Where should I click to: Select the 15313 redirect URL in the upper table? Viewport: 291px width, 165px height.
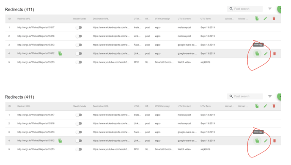(x=36, y=45)
